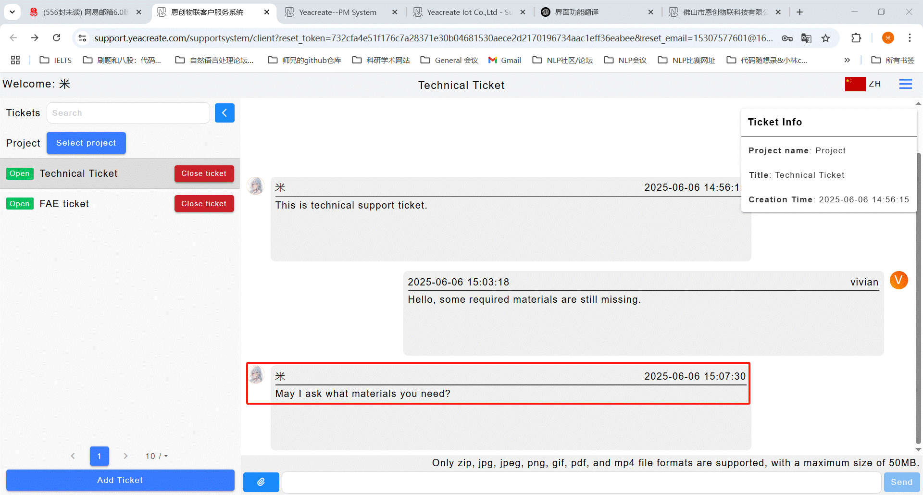This screenshot has height=495, width=923.
Task: Close the Technical Ticket
Action: pos(204,173)
